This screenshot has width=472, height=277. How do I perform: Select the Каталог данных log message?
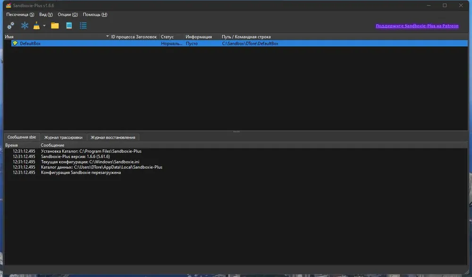click(101, 167)
